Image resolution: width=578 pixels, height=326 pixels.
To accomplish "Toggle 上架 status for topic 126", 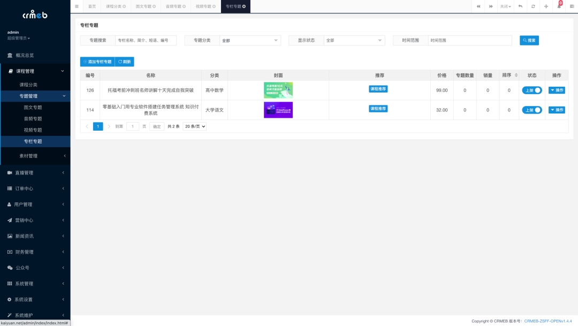I will (x=532, y=90).
